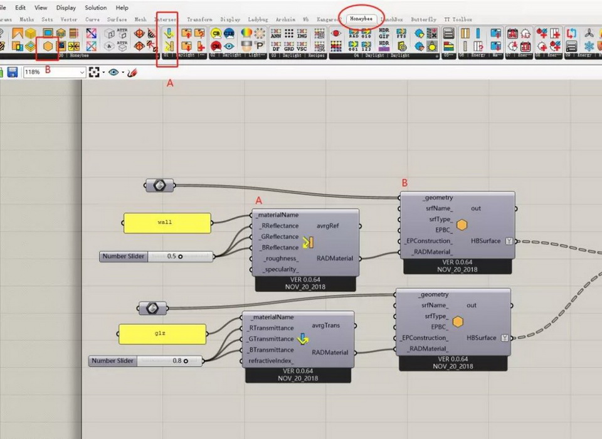This screenshot has height=439, width=602.
Task: Toggle the preview eye icon in canvas toolbar
Action: point(113,73)
